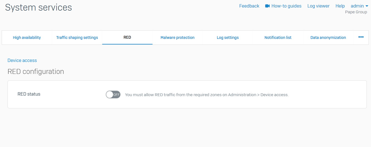Click the System services page heading

click(38, 8)
